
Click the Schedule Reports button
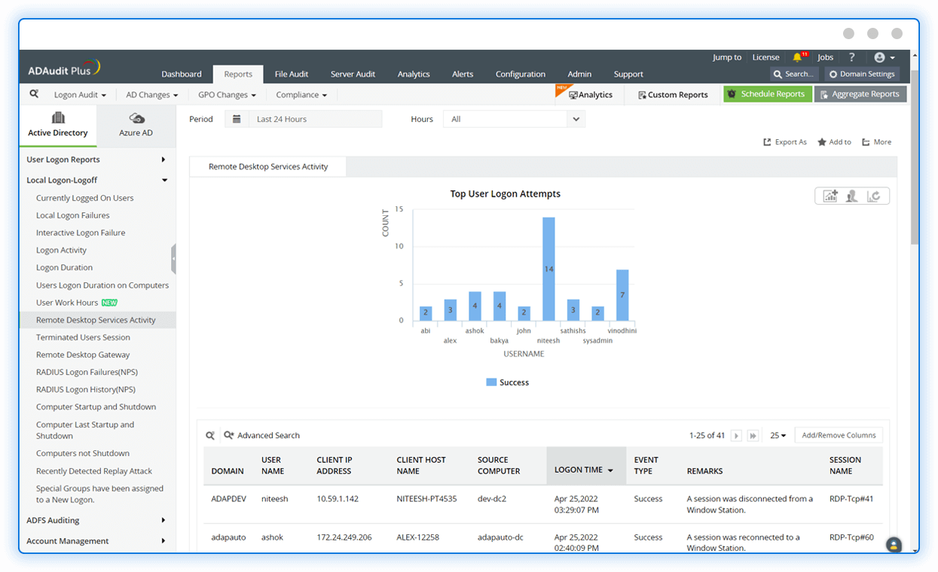(768, 93)
